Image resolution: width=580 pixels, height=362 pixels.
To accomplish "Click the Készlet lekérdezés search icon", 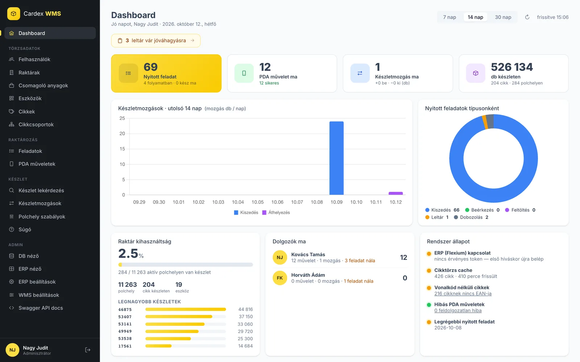I will coord(12,190).
